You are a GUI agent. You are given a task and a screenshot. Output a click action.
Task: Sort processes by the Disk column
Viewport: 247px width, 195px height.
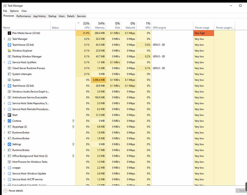(114, 25)
